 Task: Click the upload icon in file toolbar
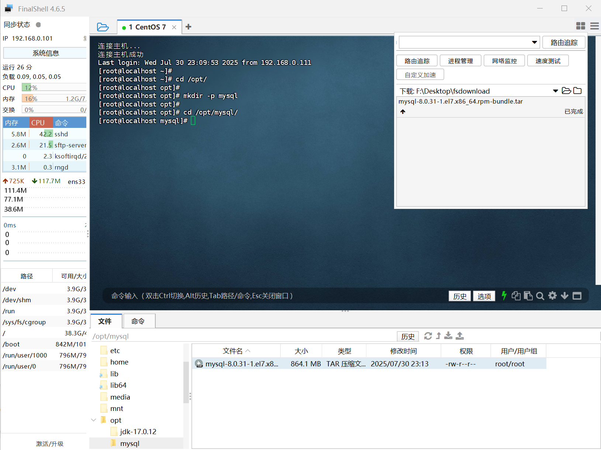tap(460, 336)
